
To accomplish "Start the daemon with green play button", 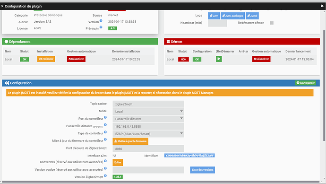I will (219, 59).
